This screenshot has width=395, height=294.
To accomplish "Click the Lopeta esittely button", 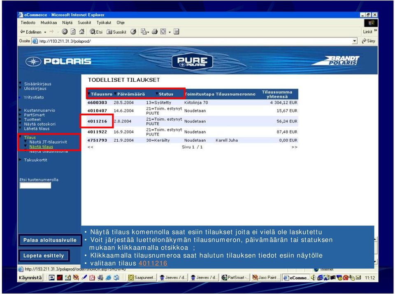I will (44, 256).
